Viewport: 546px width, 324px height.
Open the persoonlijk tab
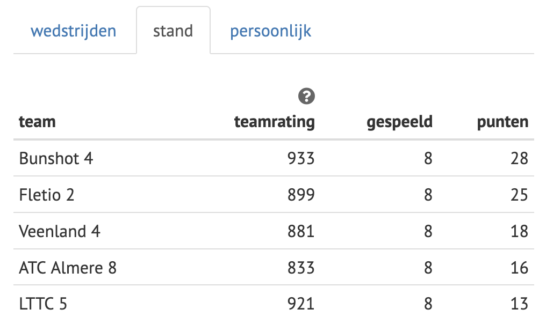click(x=270, y=31)
